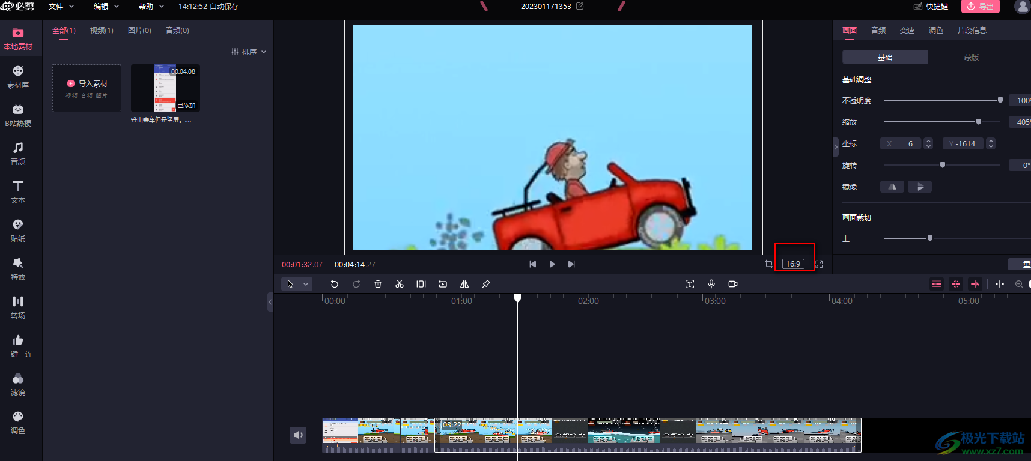Click the screen recording camera icon
This screenshot has width=1031, height=461.
tap(733, 284)
